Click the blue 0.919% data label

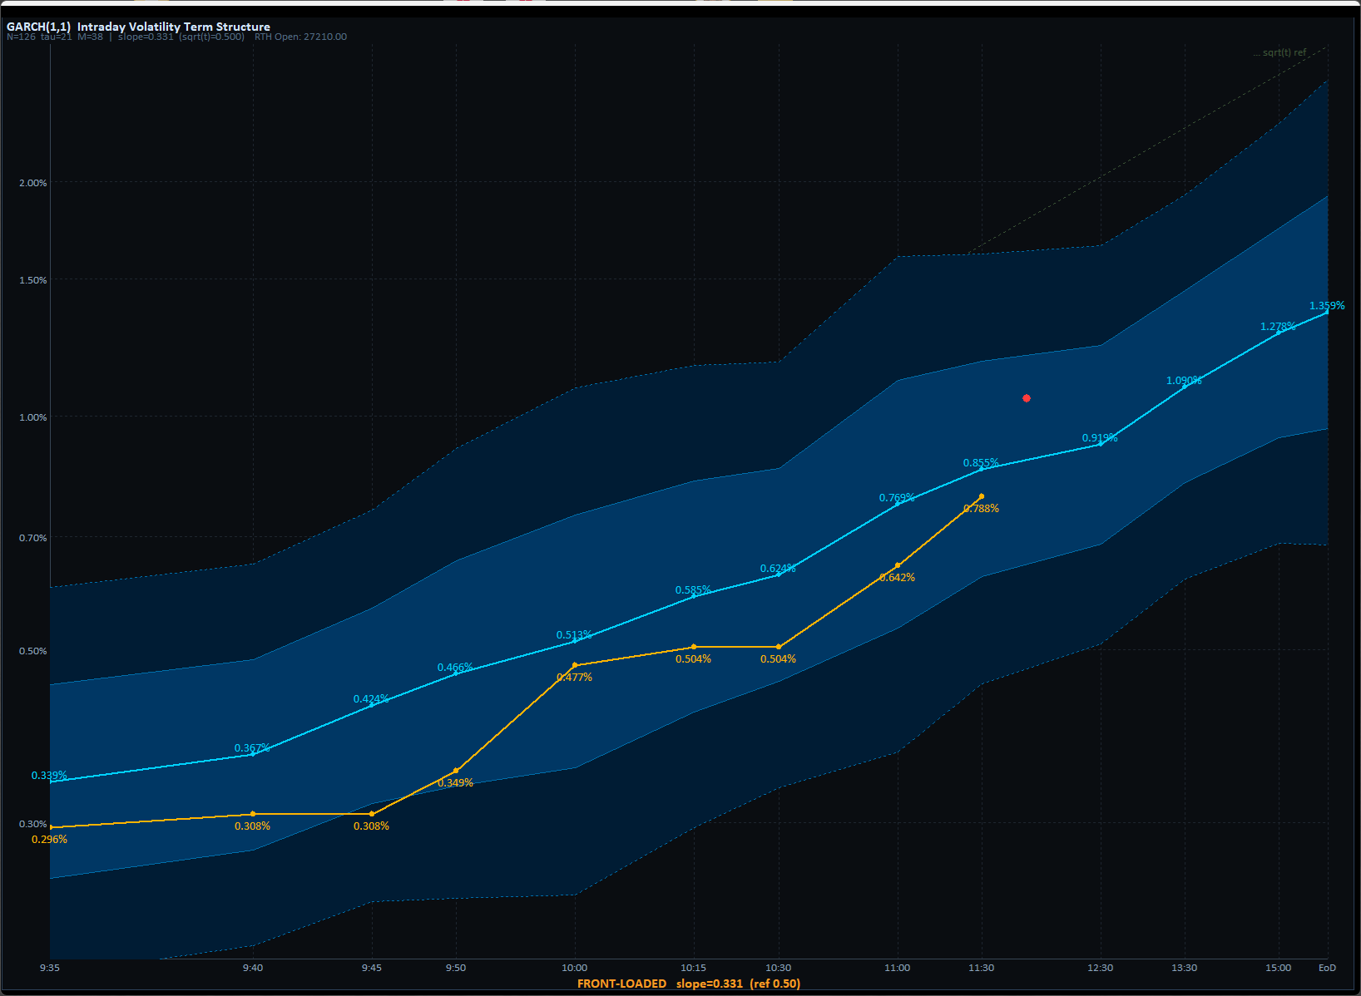click(1100, 438)
